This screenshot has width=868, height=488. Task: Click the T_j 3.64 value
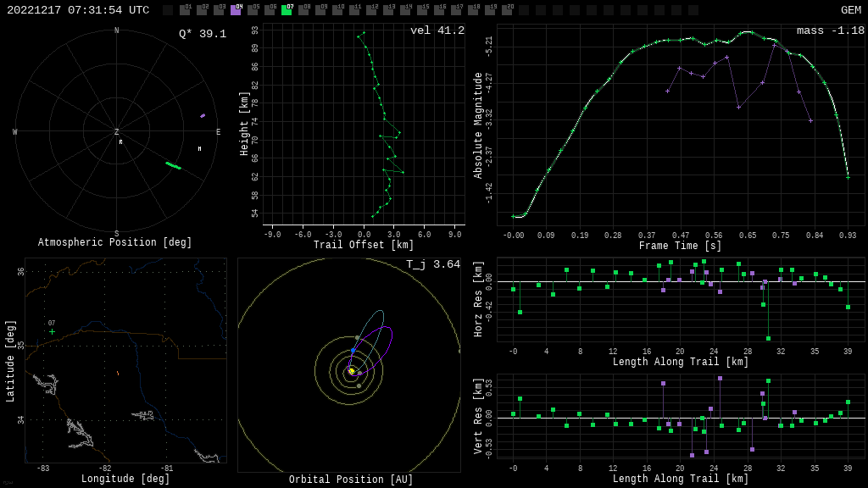[x=432, y=264]
